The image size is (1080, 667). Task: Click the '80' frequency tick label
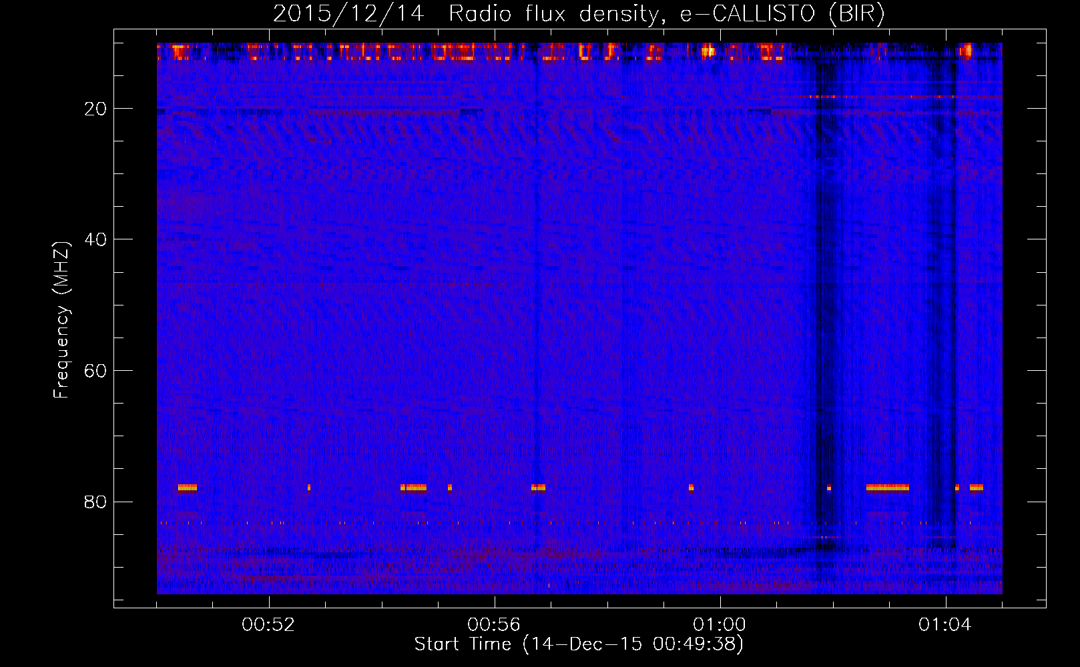96,502
